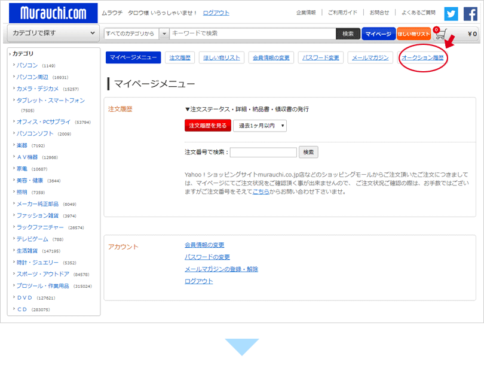The image size is (484, 371).
Task: Open DVD category
Action: [x=24, y=298]
